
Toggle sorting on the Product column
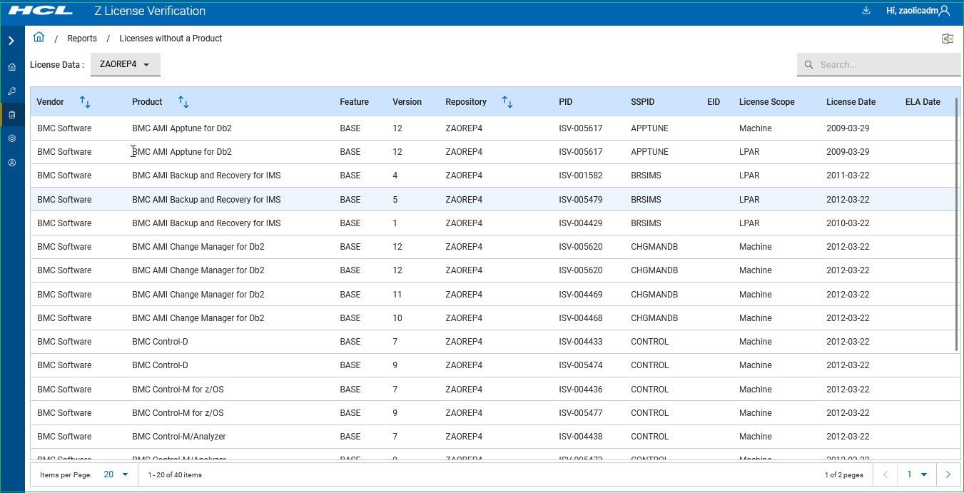(183, 102)
